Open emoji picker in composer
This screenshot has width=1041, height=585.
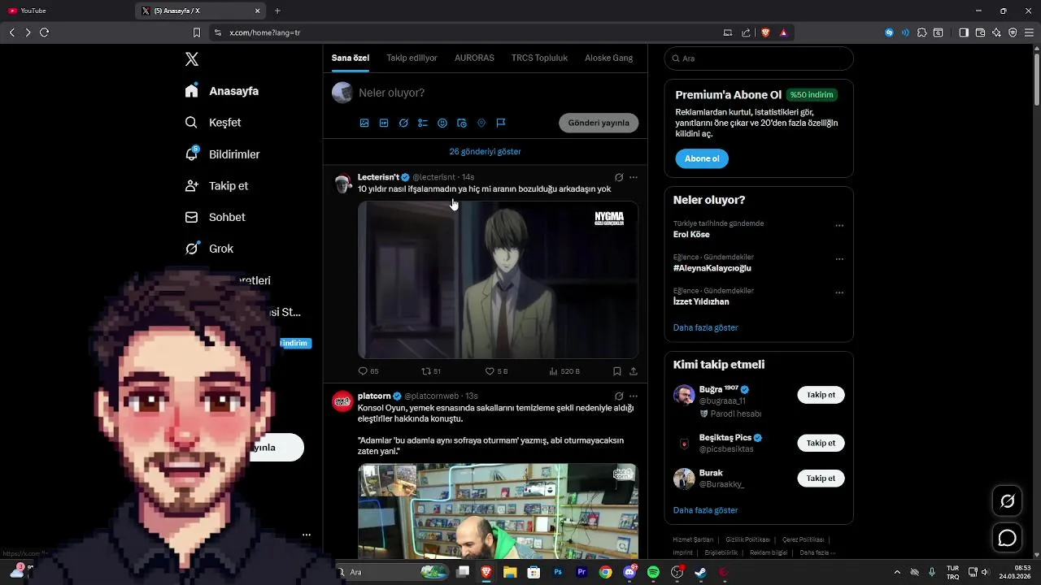pos(442,123)
